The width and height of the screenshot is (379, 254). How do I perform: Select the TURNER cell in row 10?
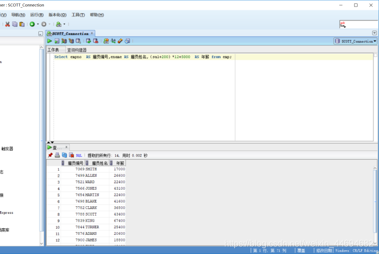[x=97, y=227]
